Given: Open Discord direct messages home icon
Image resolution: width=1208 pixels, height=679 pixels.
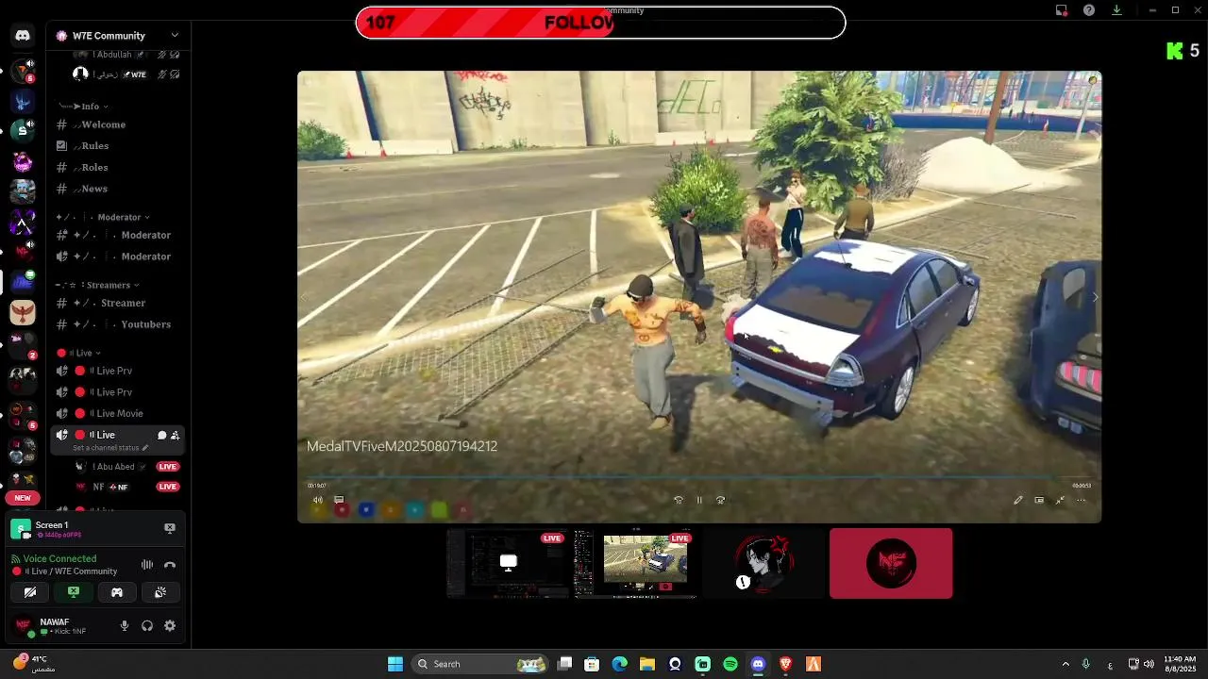Looking at the screenshot, I should click(23, 36).
